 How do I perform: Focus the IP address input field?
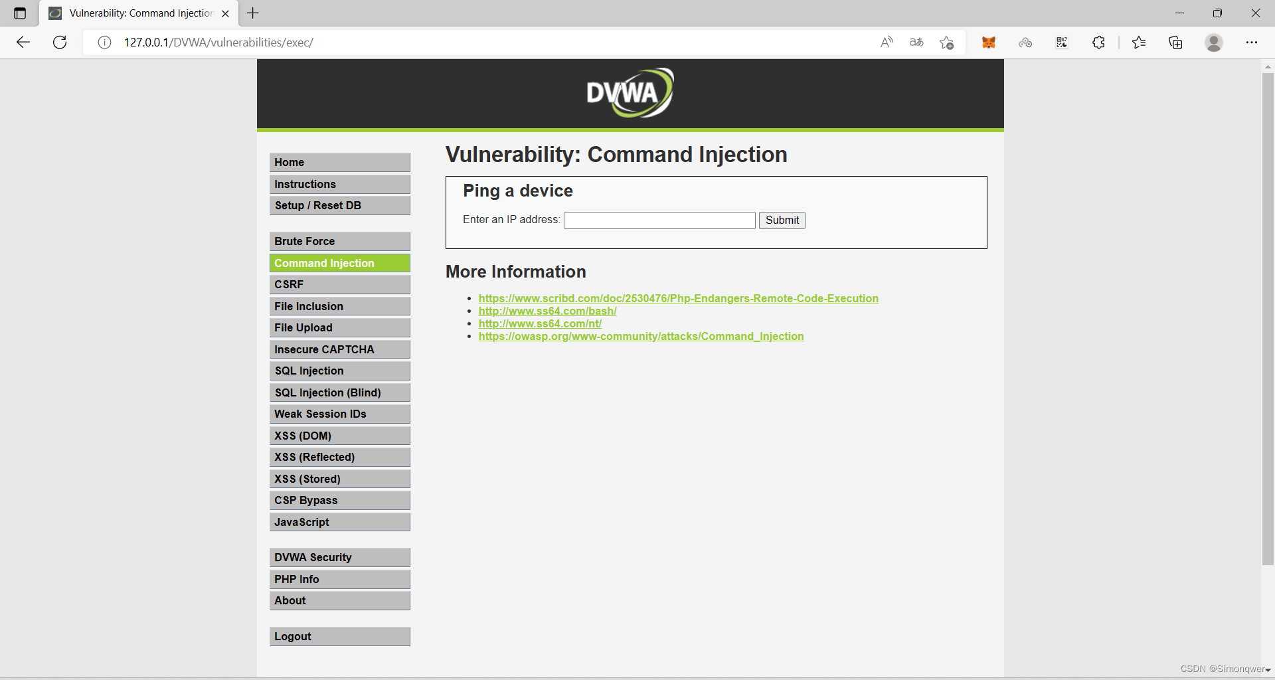(x=659, y=220)
